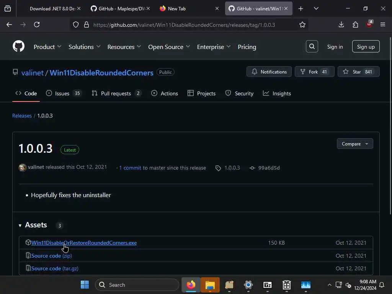
Task: Open the Insights tab
Action: point(277,93)
